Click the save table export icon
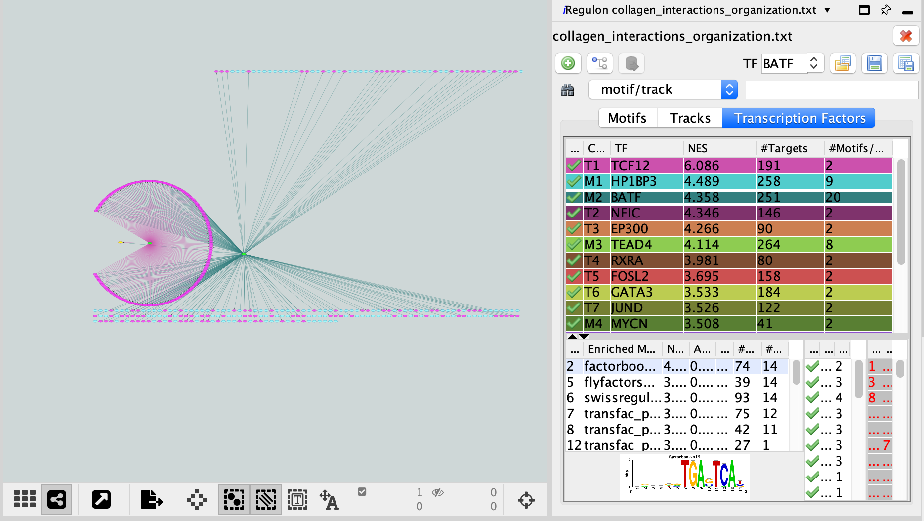The image size is (924, 521). tap(906, 63)
